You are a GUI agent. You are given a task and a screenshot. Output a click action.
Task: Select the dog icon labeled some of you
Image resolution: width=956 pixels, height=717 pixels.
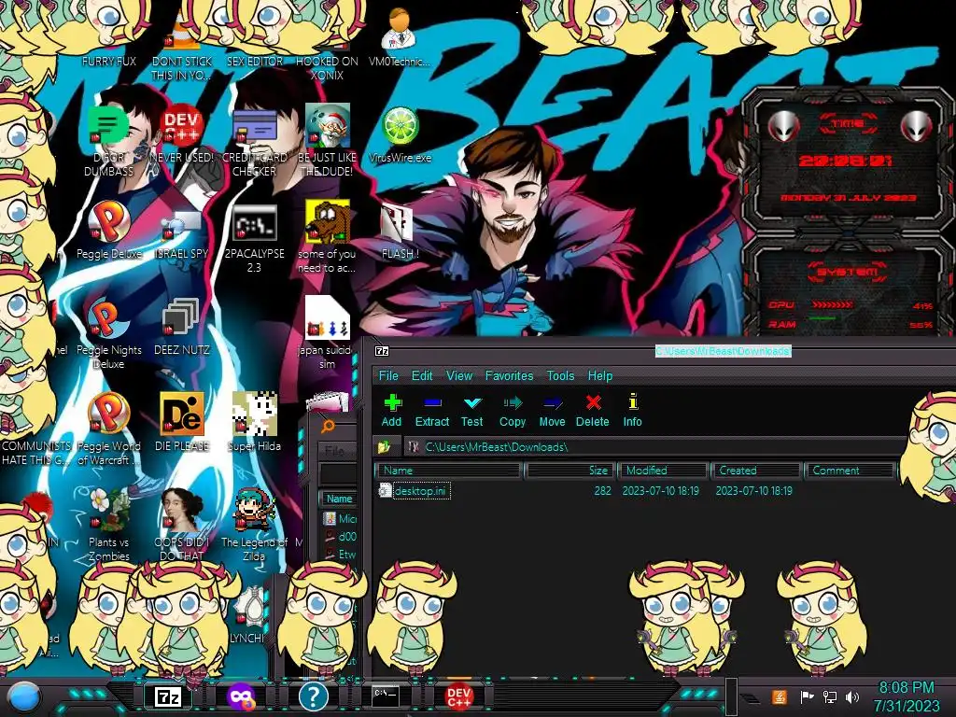tap(328, 236)
